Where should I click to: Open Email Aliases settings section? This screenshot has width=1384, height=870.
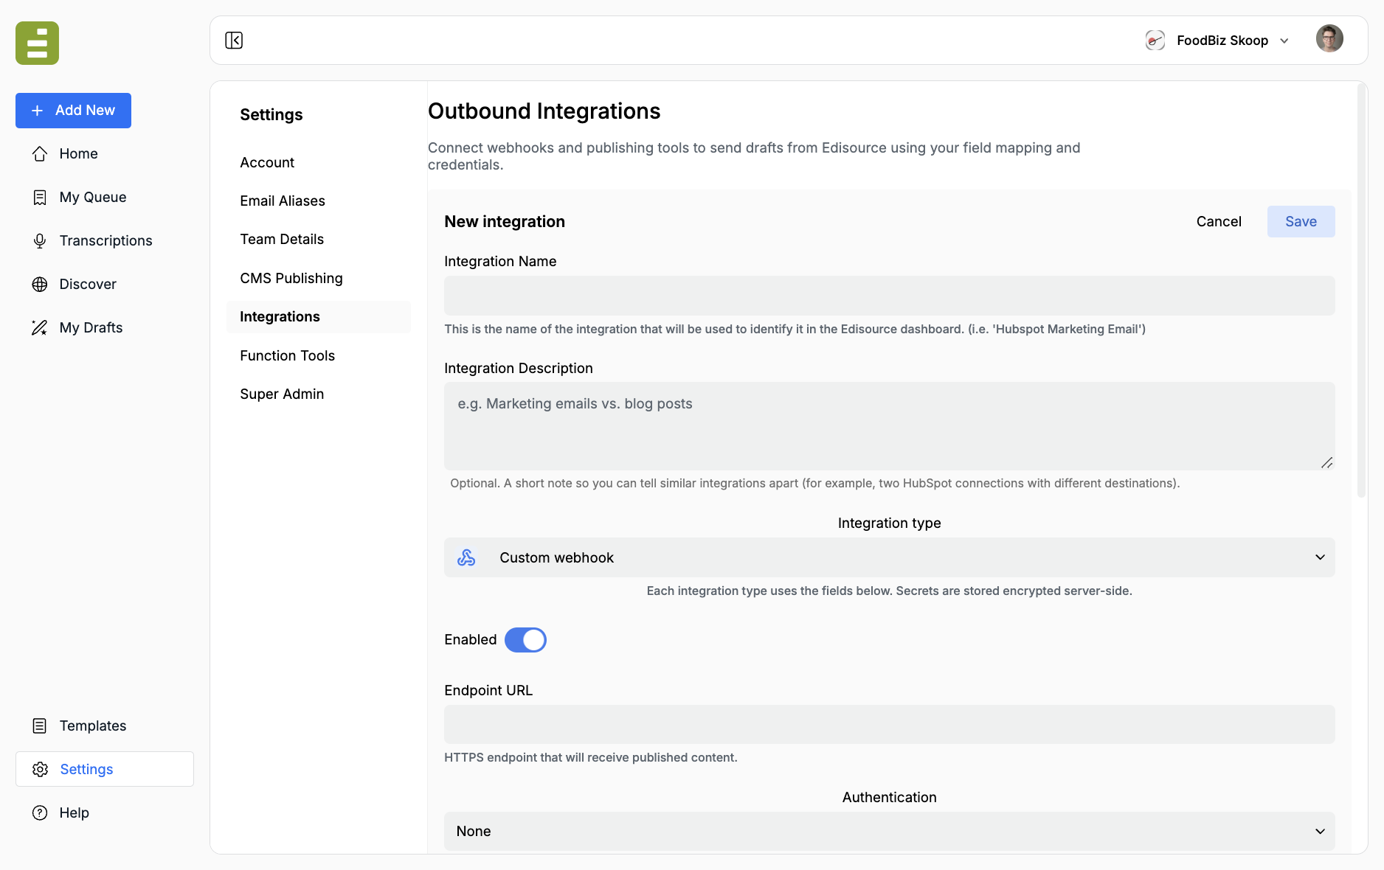pyautogui.click(x=283, y=201)
